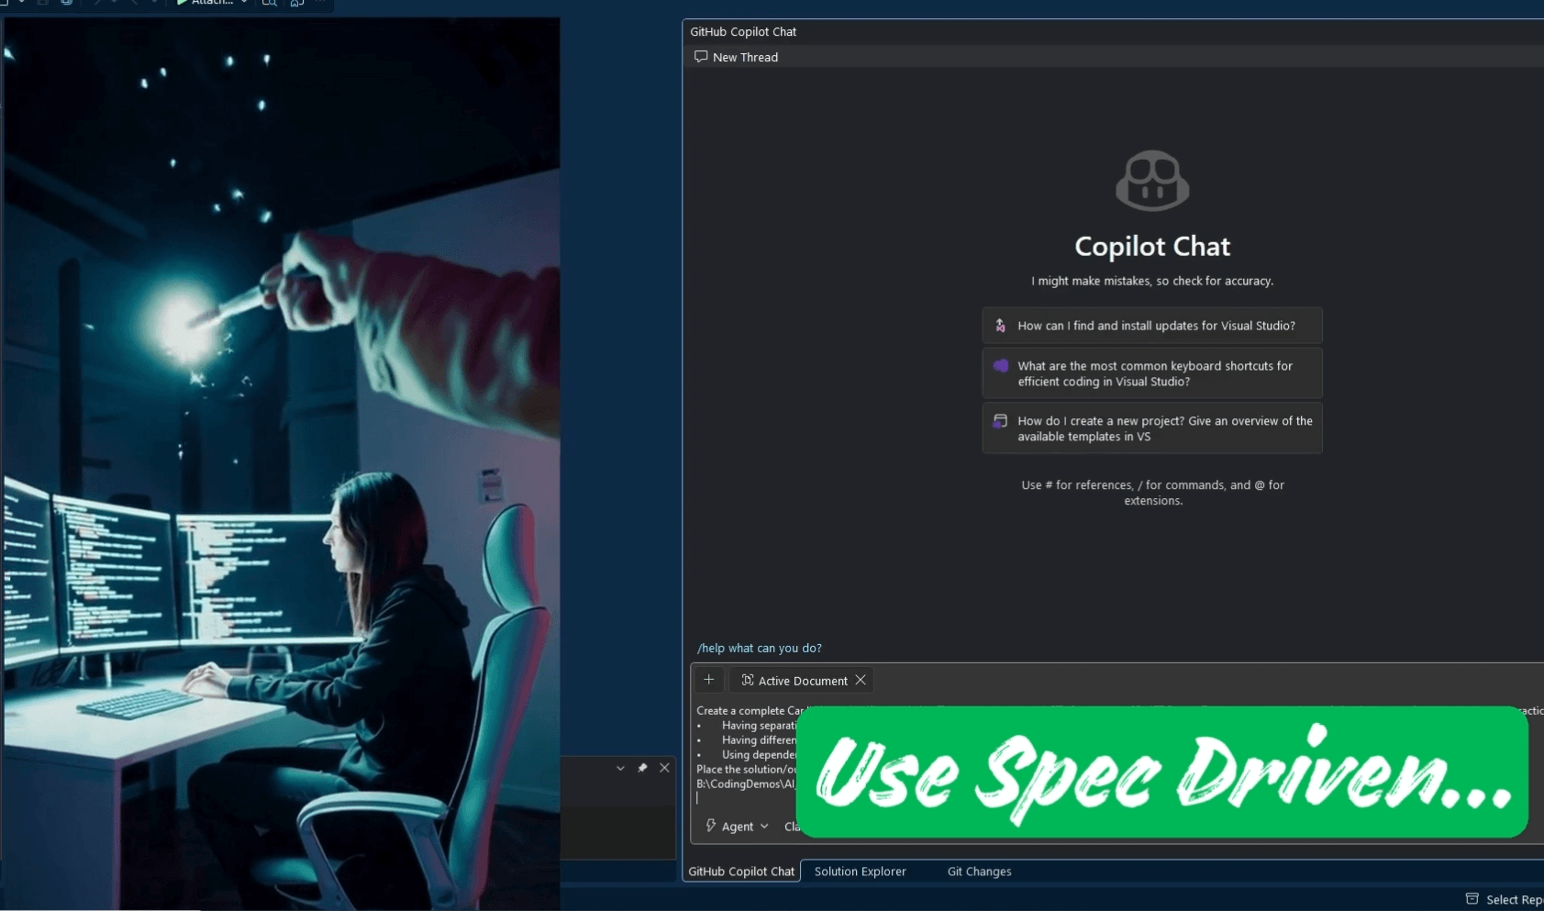Switch to the Solution Explorer tab
Viewport: 1544px width, 911px height.
(x=860, y=872)
